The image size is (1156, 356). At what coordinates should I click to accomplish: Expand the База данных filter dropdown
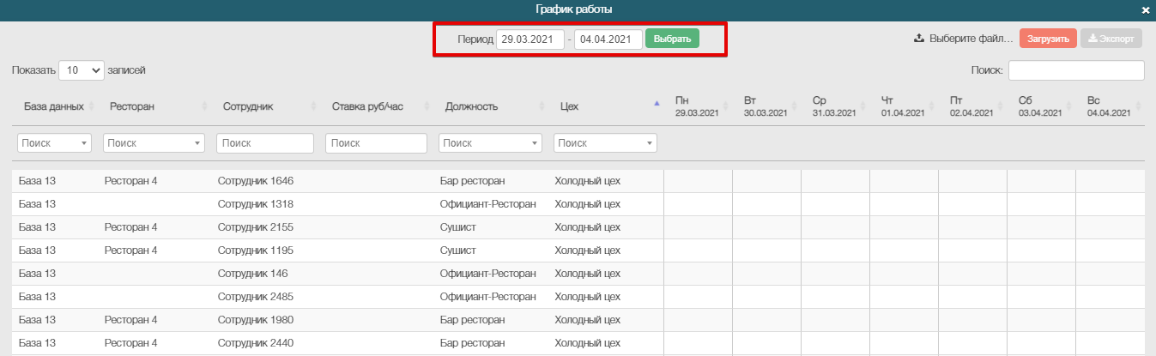coord(54,143)
